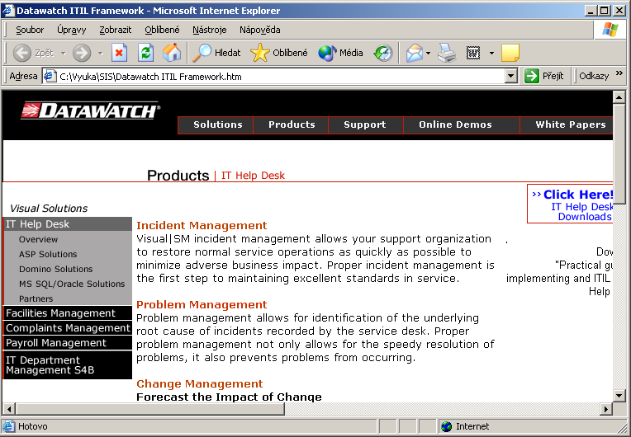Screen dimensions: 631x437
Task: Open the Média panel
Action: coord(340,53)
